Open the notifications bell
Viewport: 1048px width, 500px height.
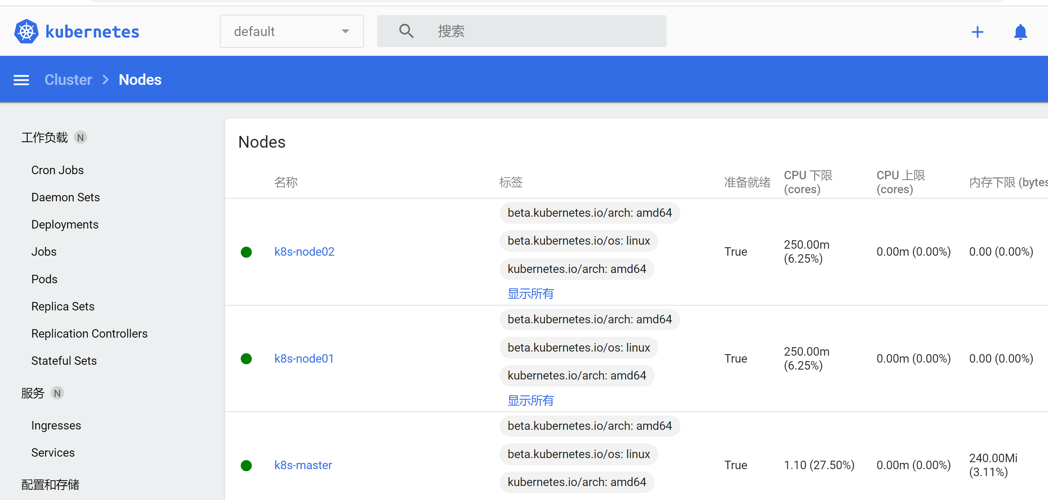(1020, 32)
